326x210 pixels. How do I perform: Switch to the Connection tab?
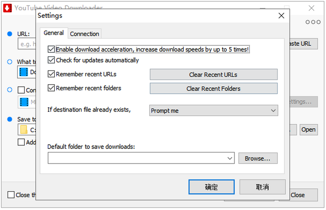coord(84,34)
